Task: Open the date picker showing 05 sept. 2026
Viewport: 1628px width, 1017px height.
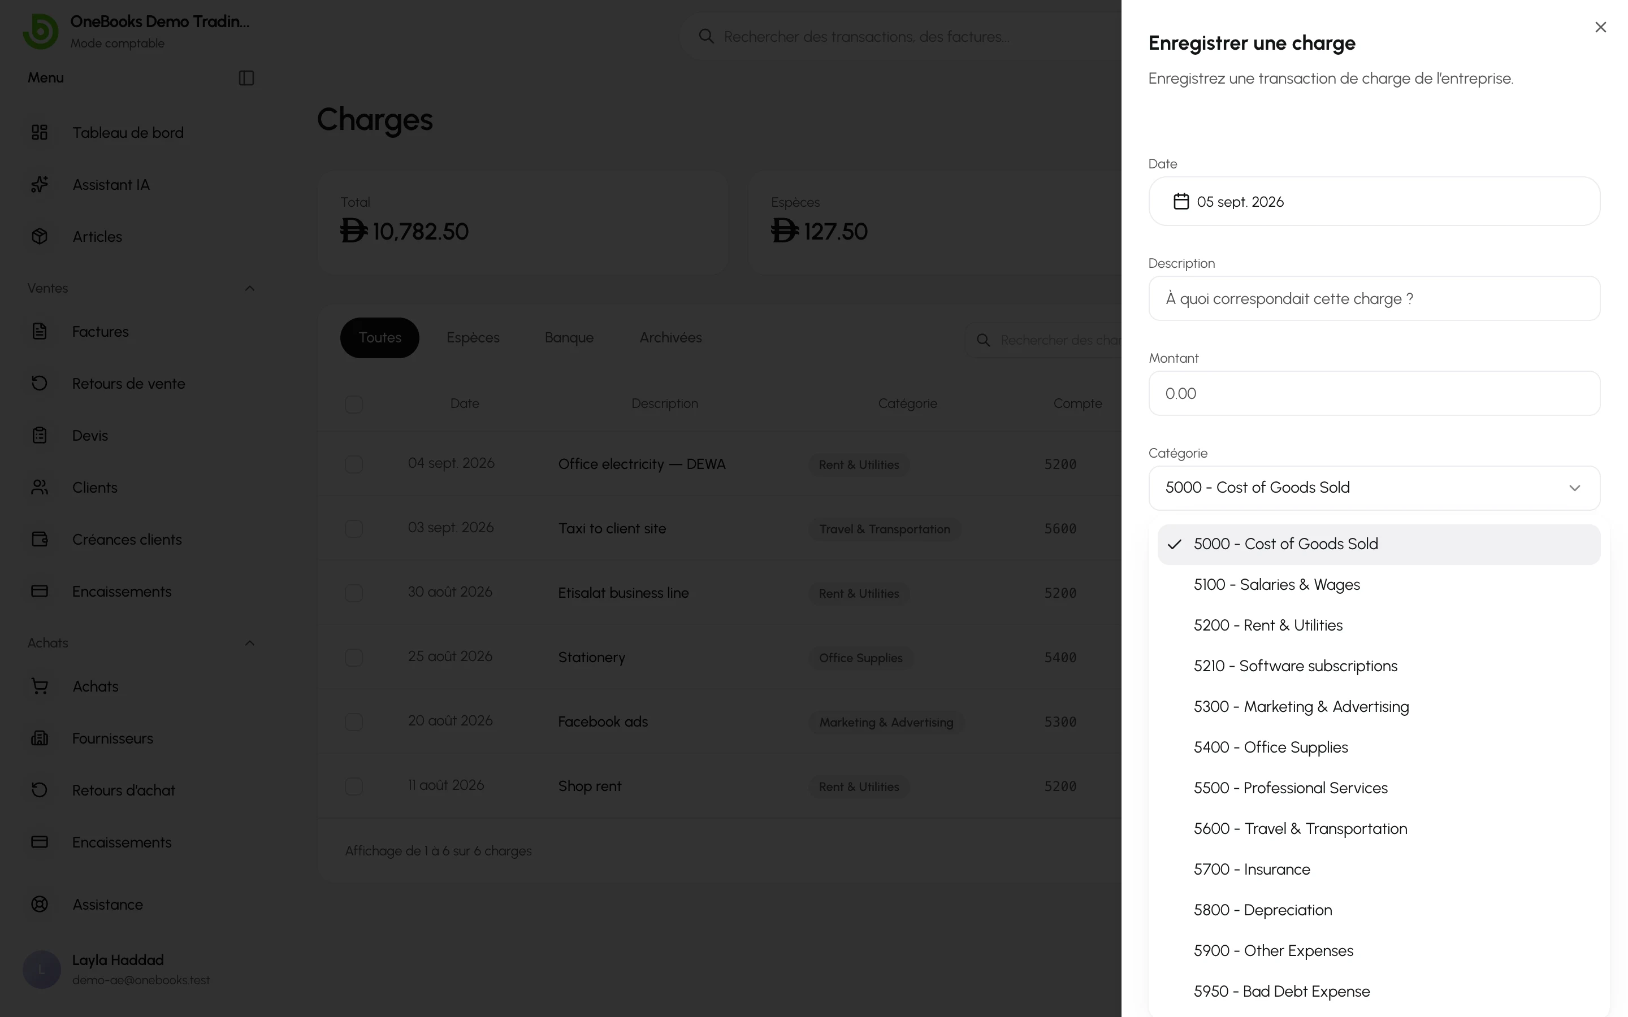Action: pos(1374,202)
